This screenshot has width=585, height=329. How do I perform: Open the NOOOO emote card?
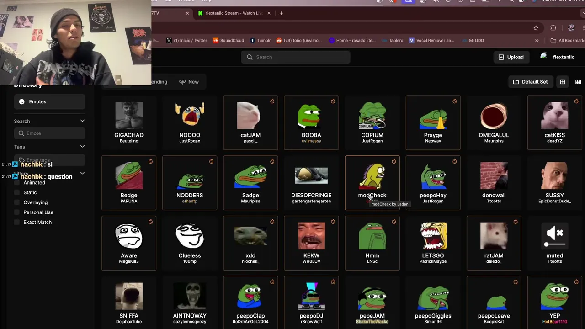coord(190,122)
